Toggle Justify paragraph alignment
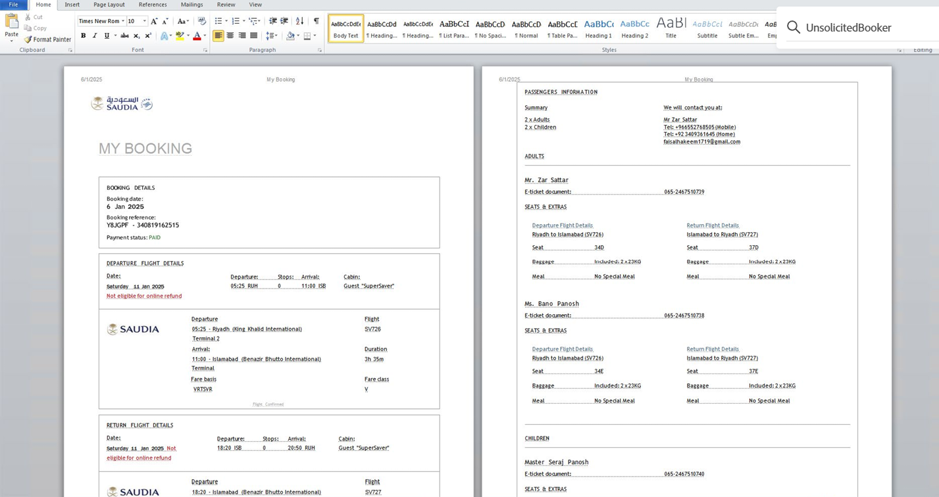 (x=253, y=35)
